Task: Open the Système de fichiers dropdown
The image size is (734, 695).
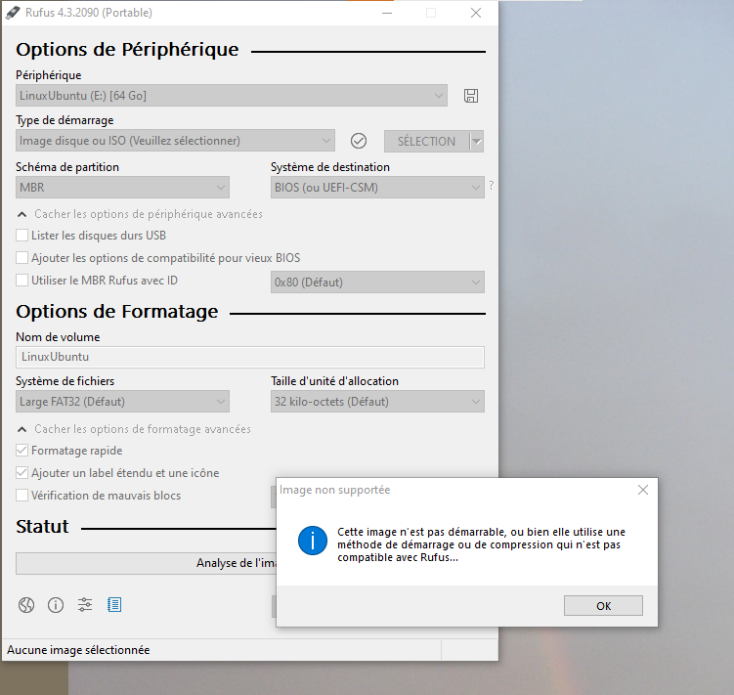Action: tap(122, 402)
